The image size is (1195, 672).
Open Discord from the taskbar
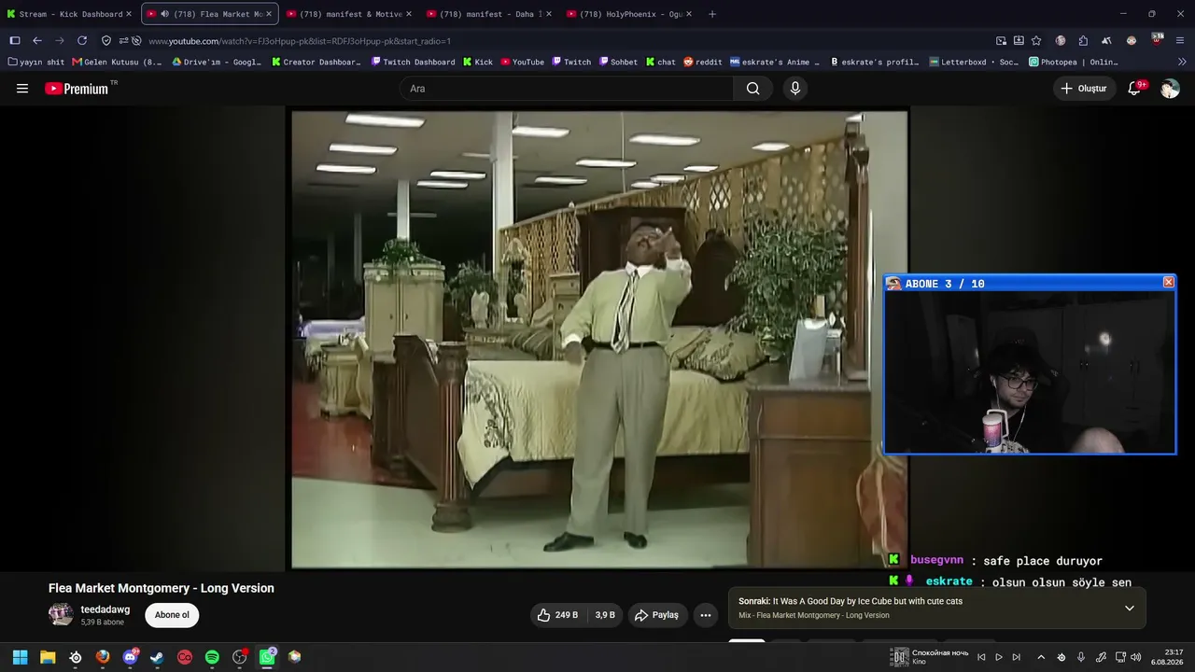click(130, 657)
